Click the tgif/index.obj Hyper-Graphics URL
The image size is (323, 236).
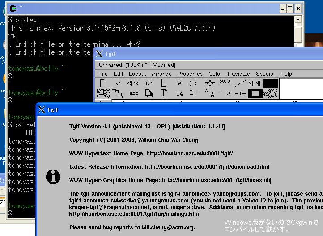[x=216, y=180]
